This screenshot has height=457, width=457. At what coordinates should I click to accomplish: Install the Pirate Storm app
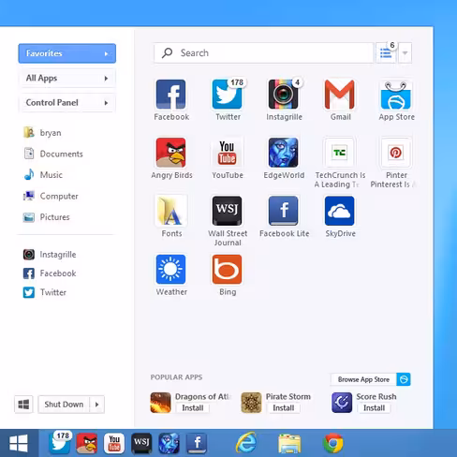pos(284,408)
